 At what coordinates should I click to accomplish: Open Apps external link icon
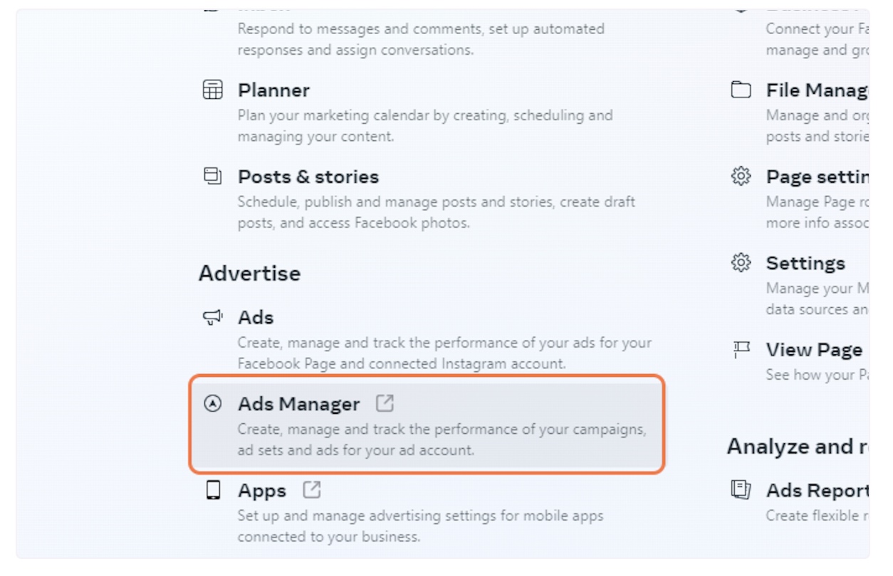pos(312,490)
